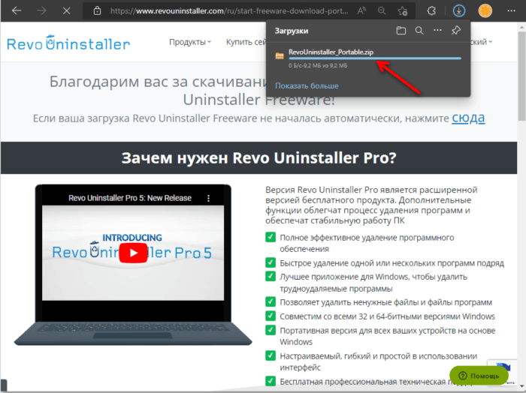Open the orange profile avatar

coord(485,10)
